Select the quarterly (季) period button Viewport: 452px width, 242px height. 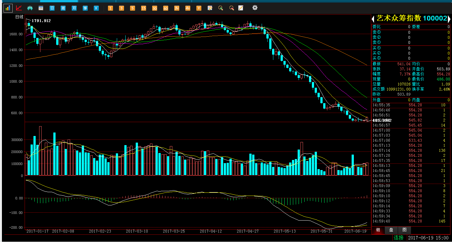point(85,8)
